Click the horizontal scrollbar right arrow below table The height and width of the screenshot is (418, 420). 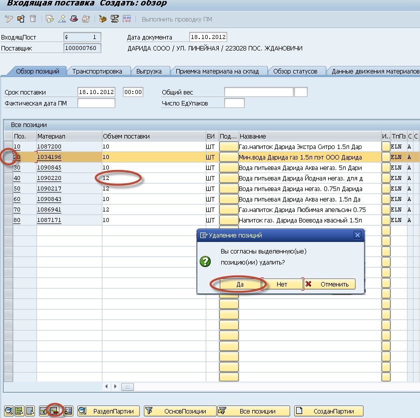pos(115,386)
